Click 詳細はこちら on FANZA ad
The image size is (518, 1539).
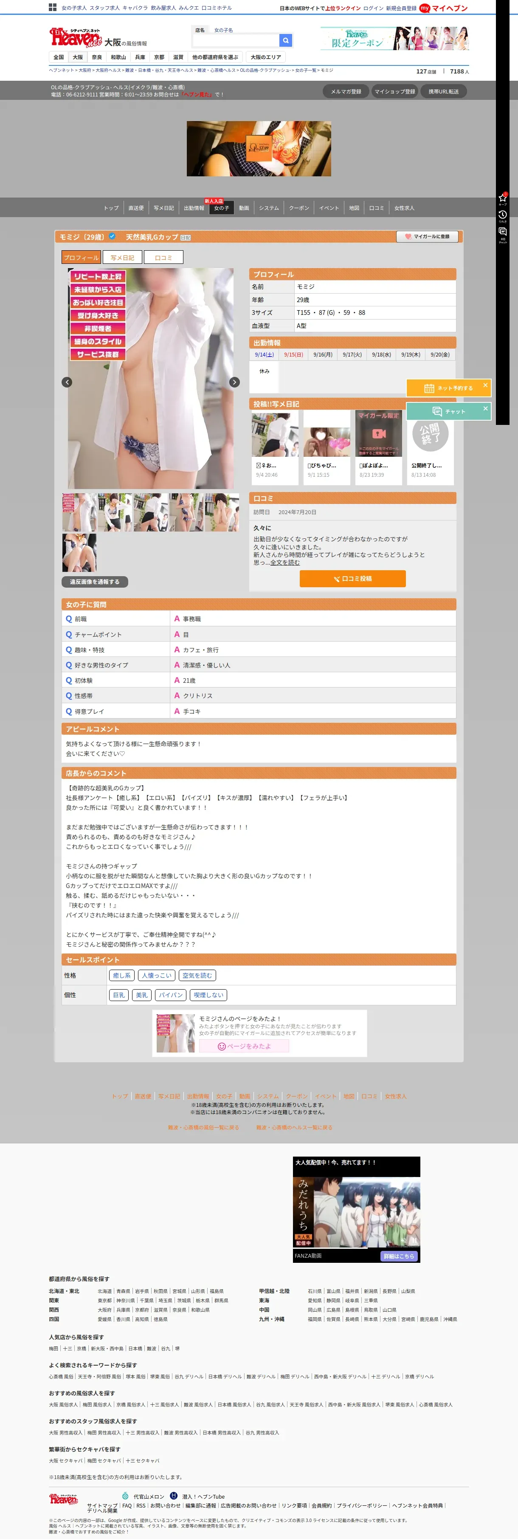[x=399, y=1256]
